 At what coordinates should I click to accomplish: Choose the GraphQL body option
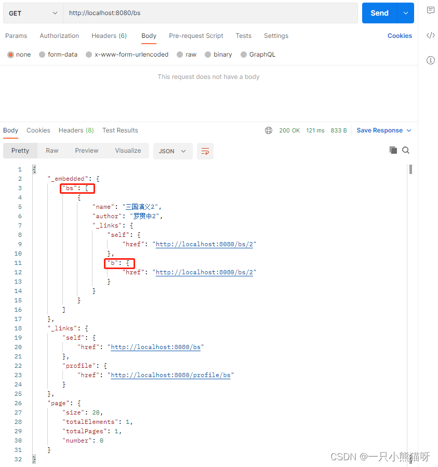point(257,55)
